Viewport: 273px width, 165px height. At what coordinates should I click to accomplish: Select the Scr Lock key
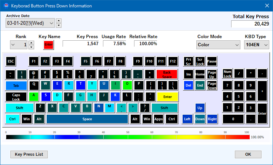(200, 61)
